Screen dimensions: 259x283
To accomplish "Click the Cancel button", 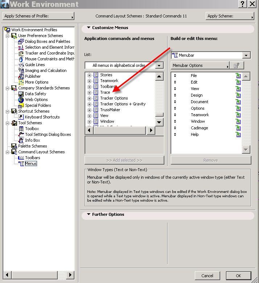I will [207, 276].
